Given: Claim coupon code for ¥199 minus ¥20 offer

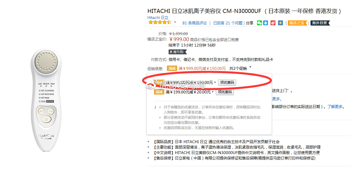Looking at the screenshot, I should [225, 92].
